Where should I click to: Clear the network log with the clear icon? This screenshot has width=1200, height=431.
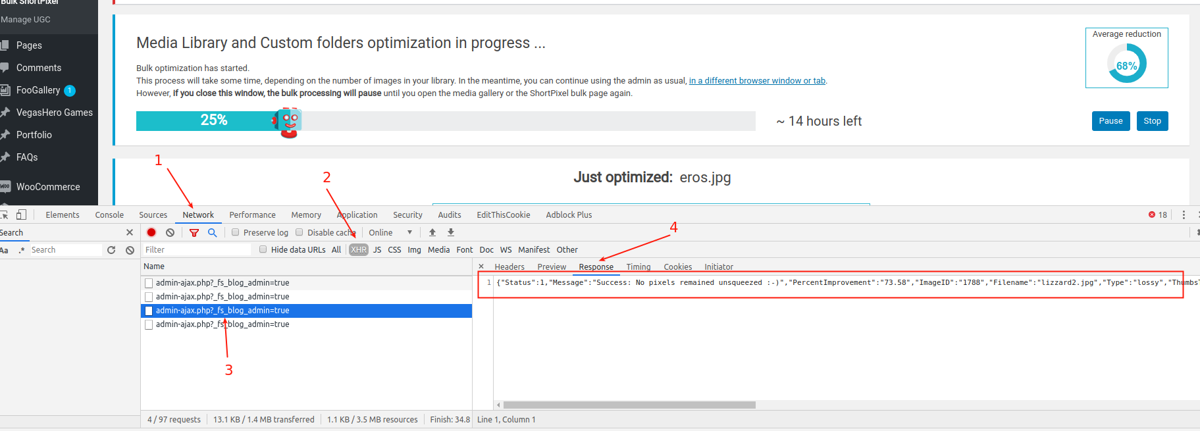[x=170, y=232]
